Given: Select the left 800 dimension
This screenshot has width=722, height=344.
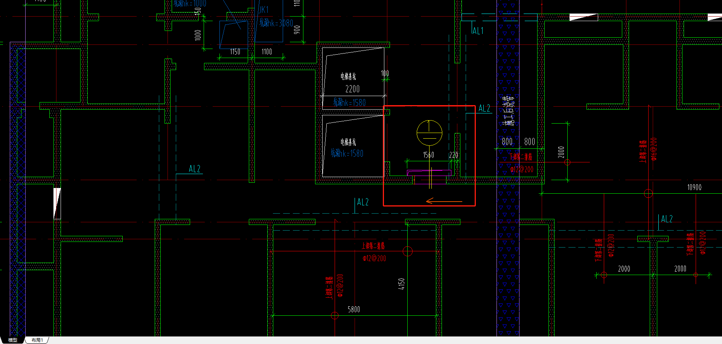Looking at the screenshot, I should click(507, 142).
